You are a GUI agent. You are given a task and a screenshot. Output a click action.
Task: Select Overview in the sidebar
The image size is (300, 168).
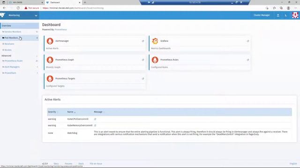tap(20, 26)
